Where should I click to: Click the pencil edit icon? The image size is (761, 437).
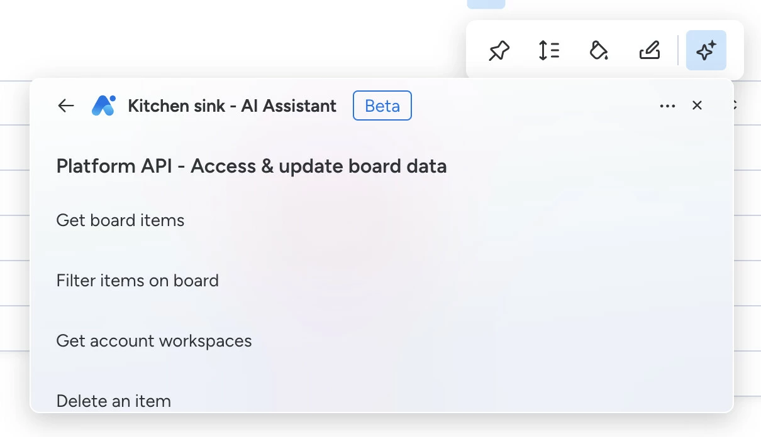tap(649, 50)
